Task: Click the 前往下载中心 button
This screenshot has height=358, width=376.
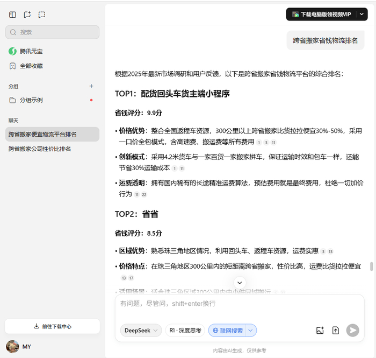Action: click(x=52, y=326)
